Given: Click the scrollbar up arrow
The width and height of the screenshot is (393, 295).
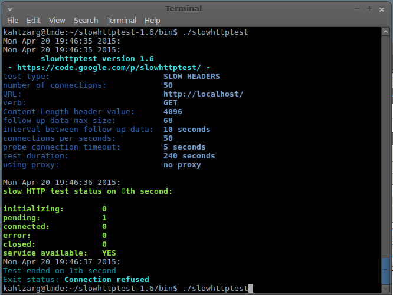Looking at the screenshot, I should pyautogui.click(x=386, y=32).
